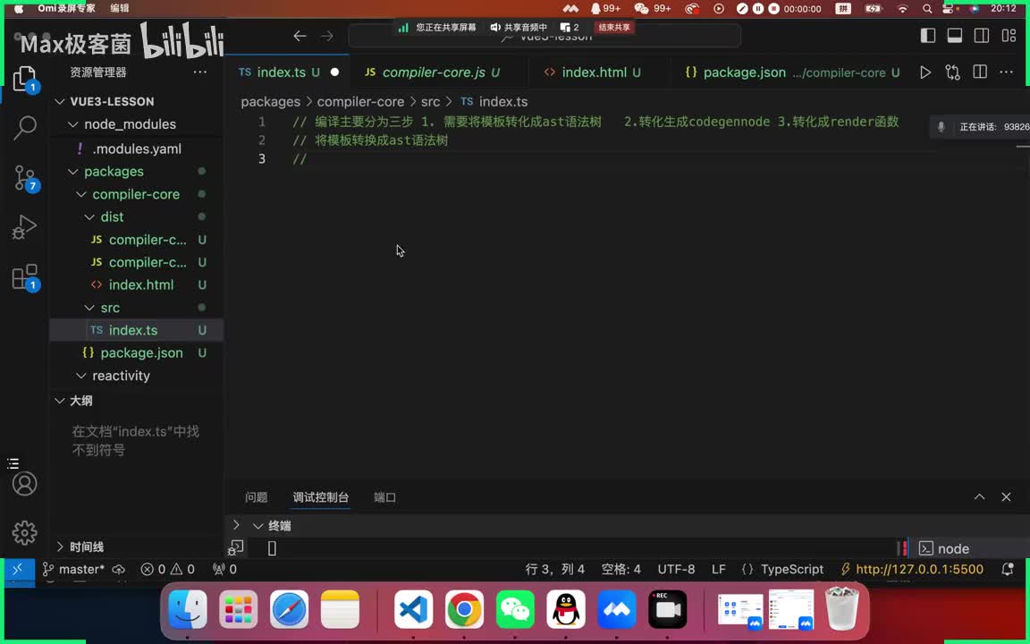Open .modules.yaml file in explorer

(137, 149)
